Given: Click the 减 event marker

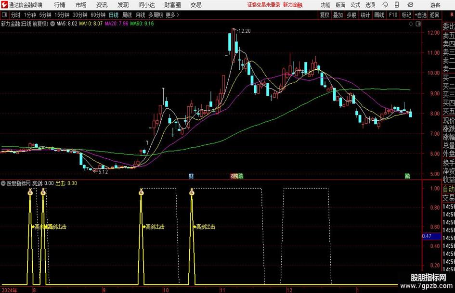Looking at the screenshot, I should click(407, 176).
